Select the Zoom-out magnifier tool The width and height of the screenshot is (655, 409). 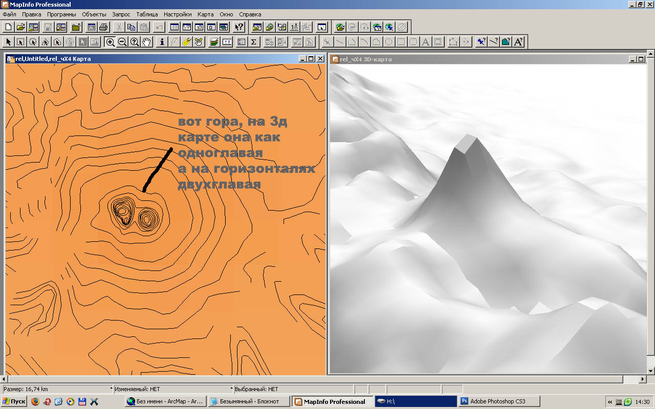tap(122, 42)
